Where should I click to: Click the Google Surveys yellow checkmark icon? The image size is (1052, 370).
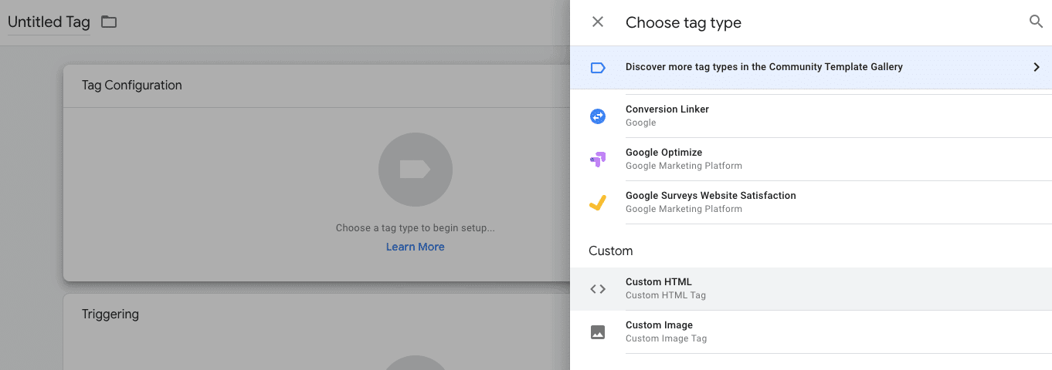point(598,203)
